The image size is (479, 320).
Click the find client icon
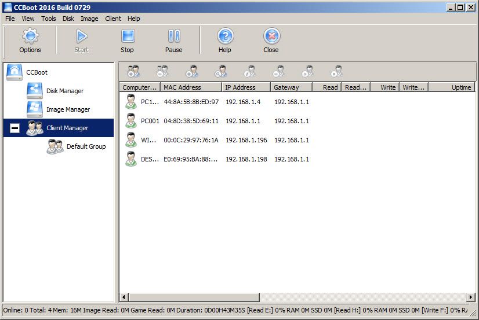(x=221, y=71)
